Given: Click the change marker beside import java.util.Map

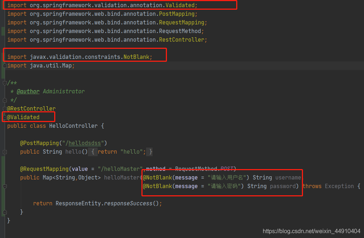Looking at the screenshot, I should [2, 66].
